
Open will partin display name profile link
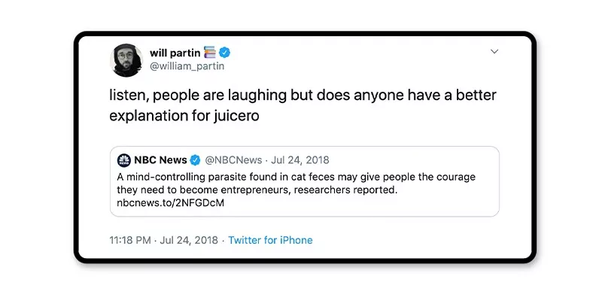click(x=174, y=52)
